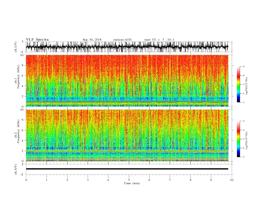
Task: Click the "8" kHz tick on ch.1 frequency axis
Action: coord(23,65)
